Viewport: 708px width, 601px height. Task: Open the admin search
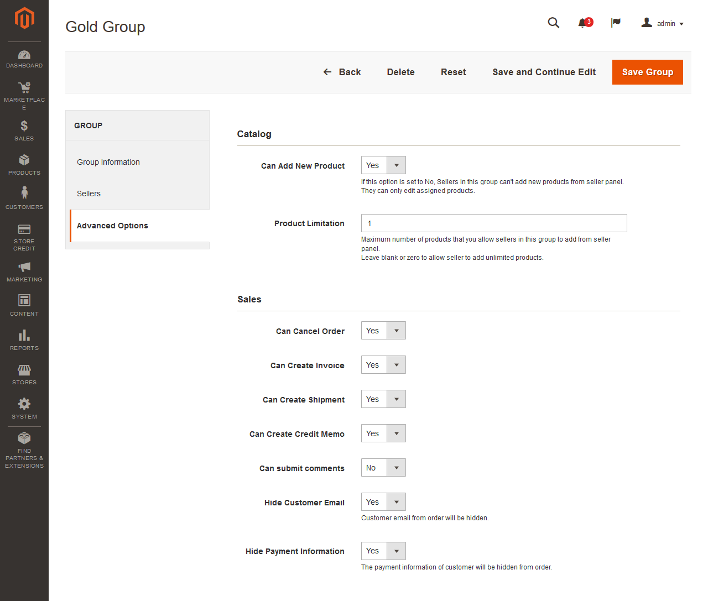point(554,23)
